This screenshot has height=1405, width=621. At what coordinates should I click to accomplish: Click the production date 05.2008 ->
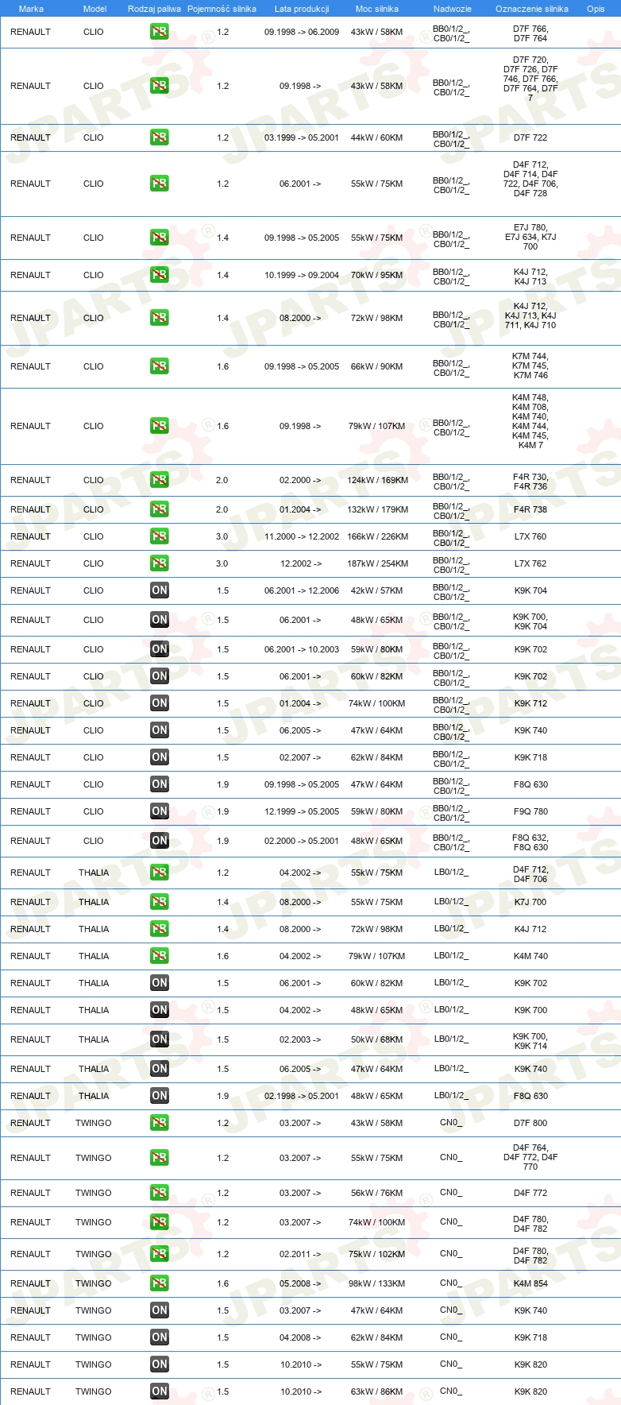pos(300,1283)
